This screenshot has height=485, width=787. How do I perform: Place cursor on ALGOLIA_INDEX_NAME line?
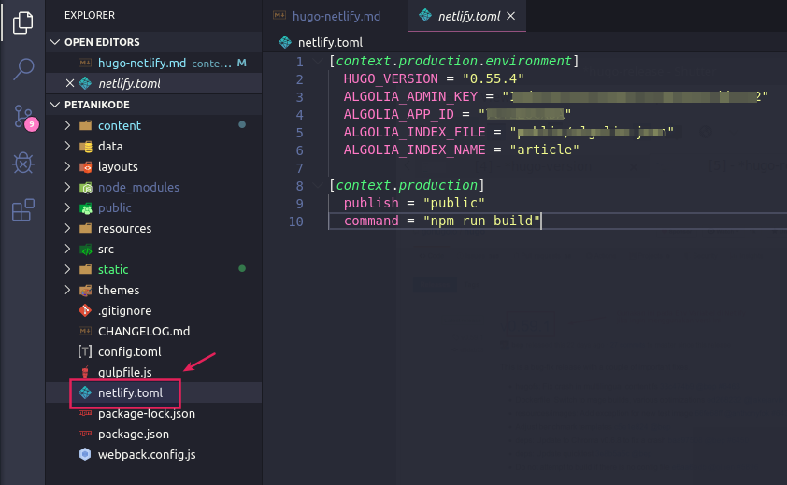(461, 150)
